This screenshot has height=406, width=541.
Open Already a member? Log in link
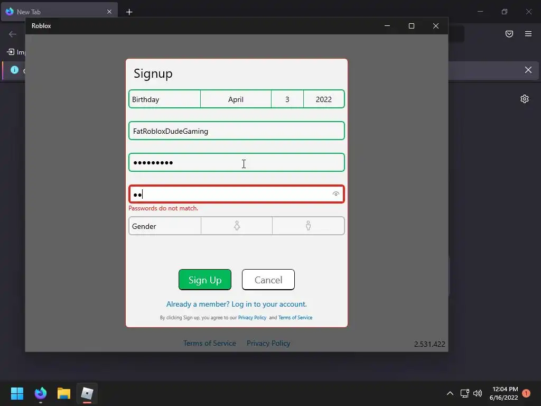coord(236,304)
